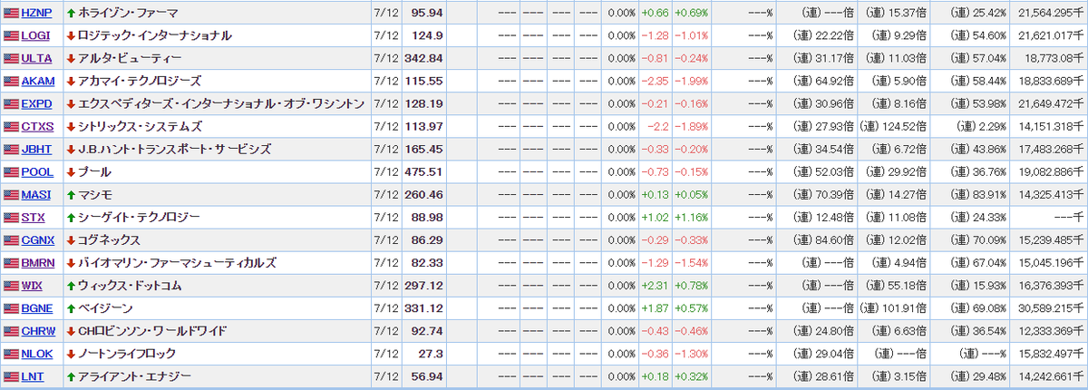Click the green up arrow next to ウィックス・ドットコム
1088x390 pixels.
[71, 285]
